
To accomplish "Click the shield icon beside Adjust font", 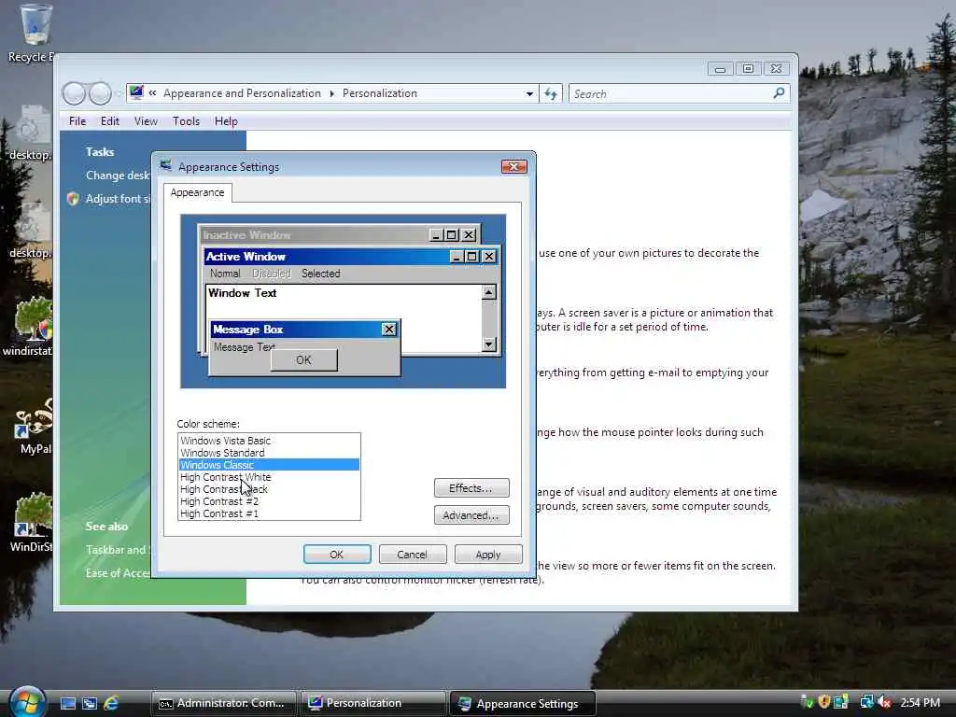I will [x=73, y=199].
